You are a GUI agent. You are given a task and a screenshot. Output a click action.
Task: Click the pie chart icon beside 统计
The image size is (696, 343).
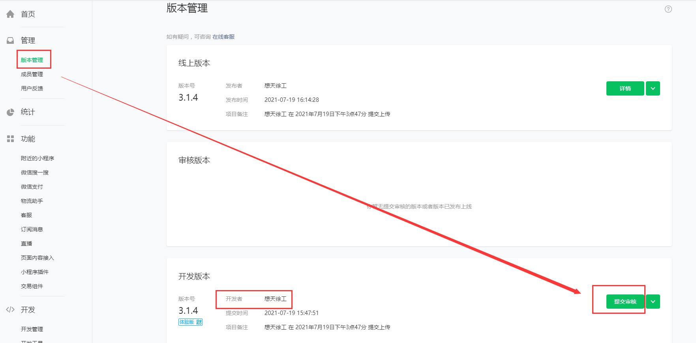pyautogui.click(x=10, y=112)
